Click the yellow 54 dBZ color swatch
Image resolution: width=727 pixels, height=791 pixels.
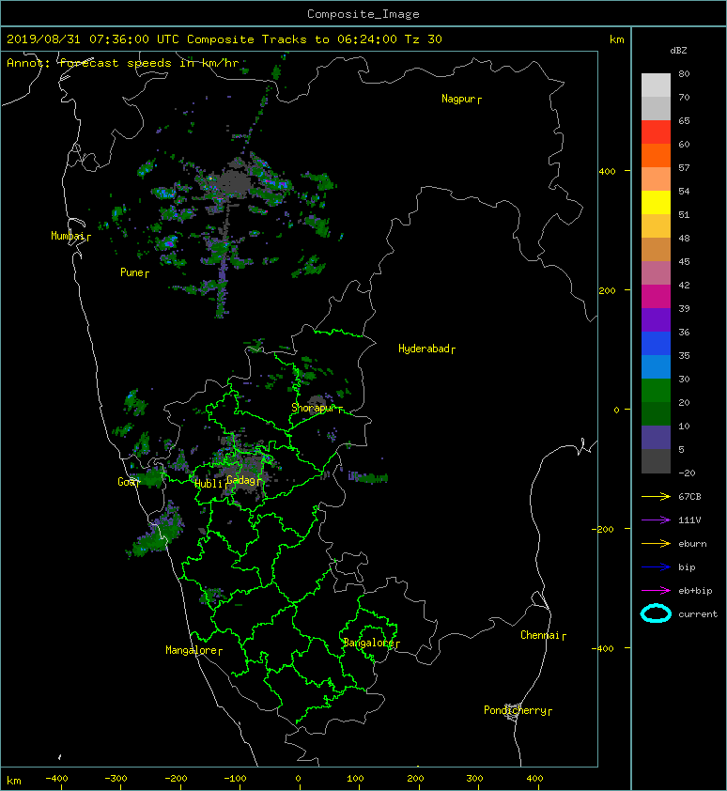click(x=656, y=202)
